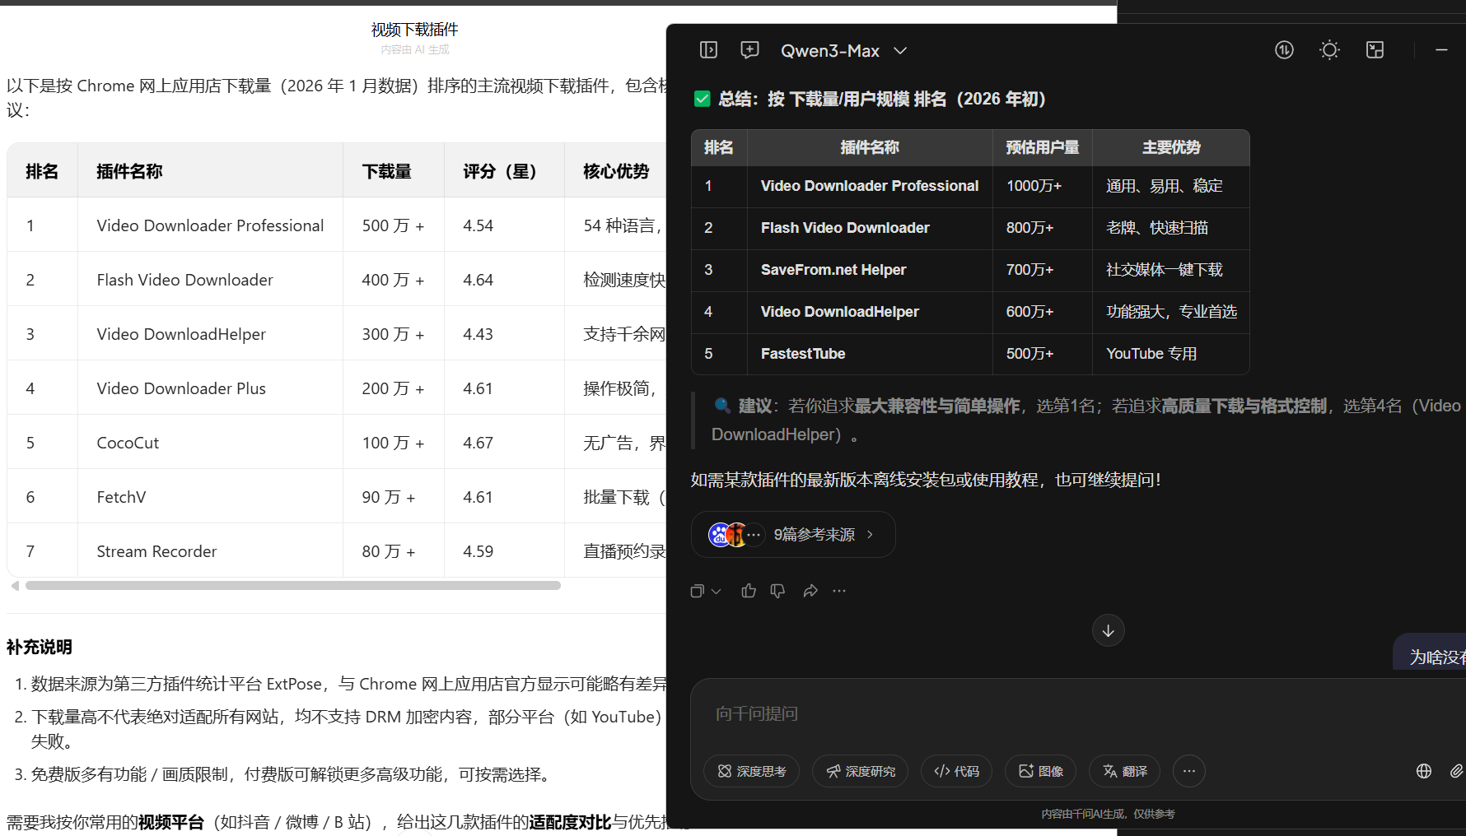The width and height of the screenshot is (1466, 836).
Task: Click the 600万+ user count cell
Action: pyautogui.click(x=1030, y=312)
